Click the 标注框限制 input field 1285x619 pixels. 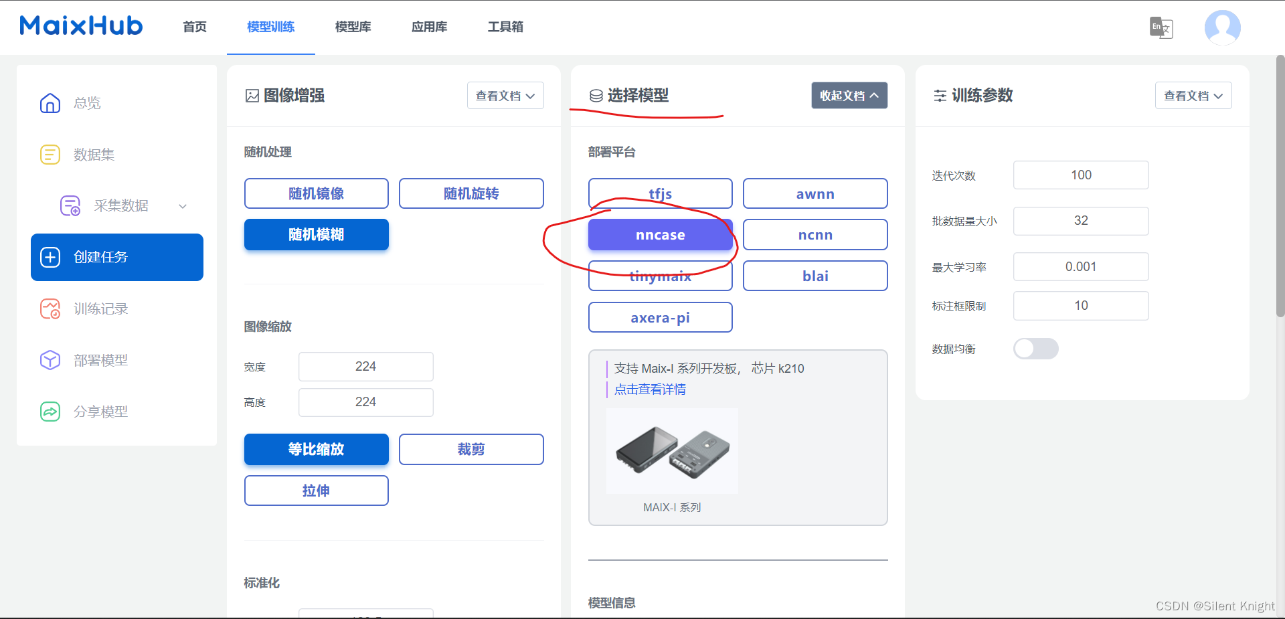[x=1081, y=306]
